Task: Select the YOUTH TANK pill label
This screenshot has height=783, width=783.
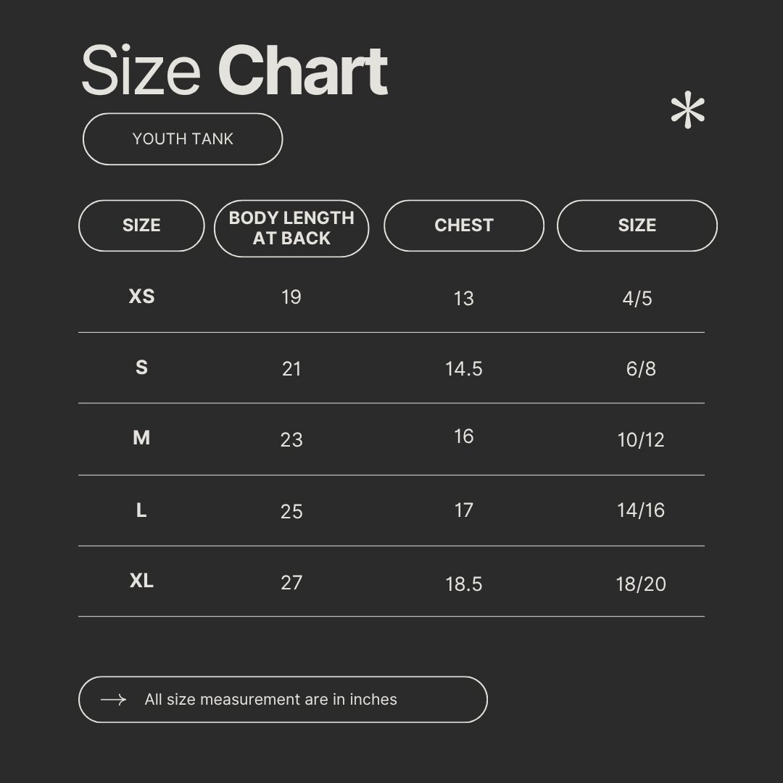Action: point(183,138)
